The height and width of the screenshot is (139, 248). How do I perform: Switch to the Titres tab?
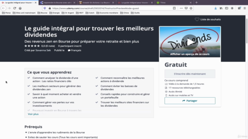coord(174,3)
